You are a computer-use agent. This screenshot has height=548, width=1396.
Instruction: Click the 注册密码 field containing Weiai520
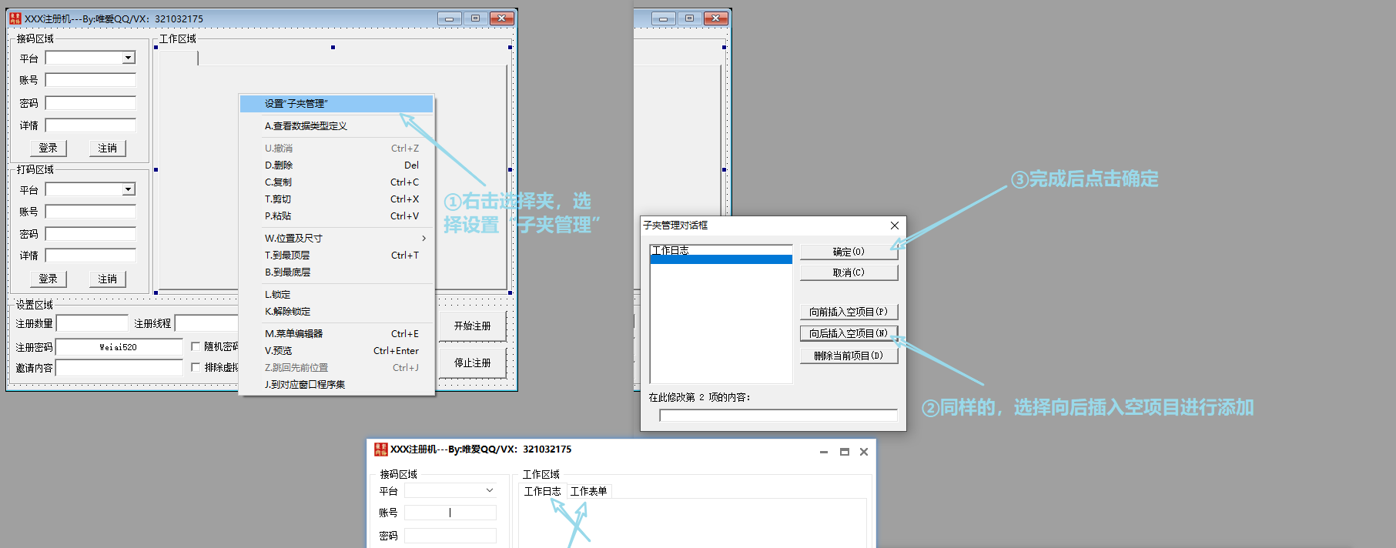tap(119, 347)
